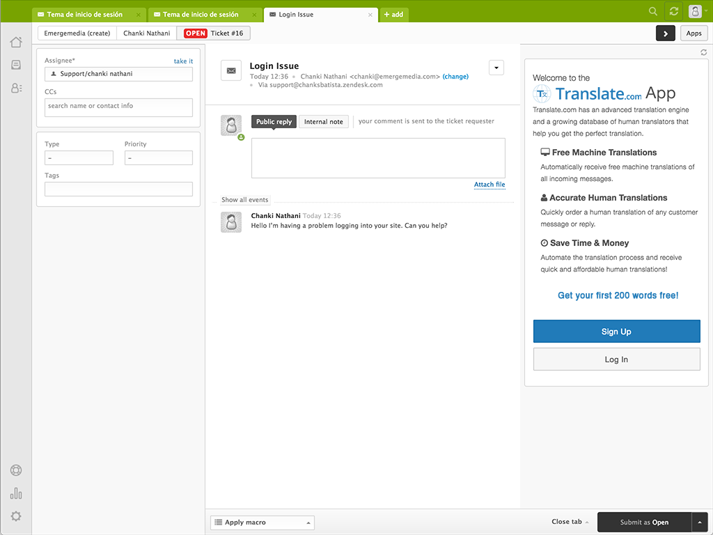
Task: Click into the reply message text box
Action: click(x=378, y=158)
